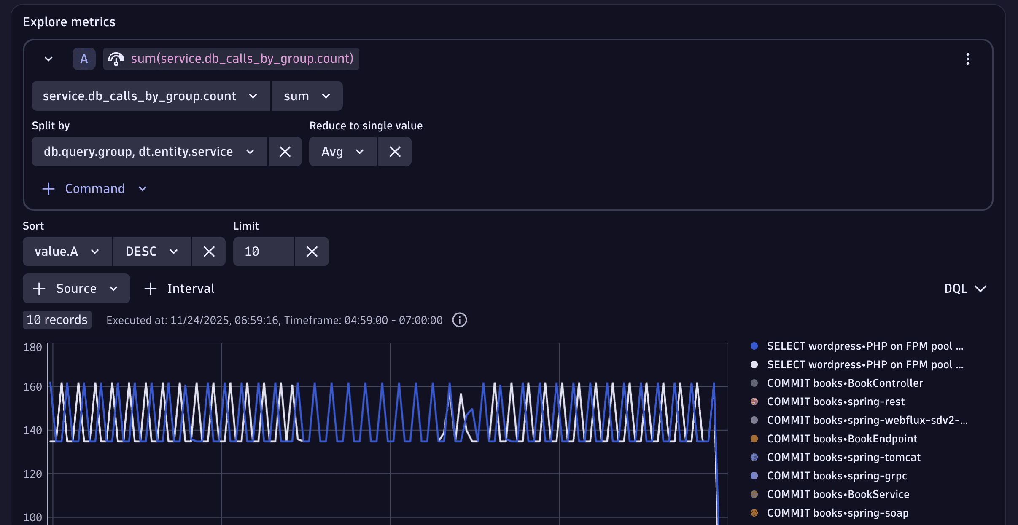1018x525 pixels.
Task: Click the metric source icon in the query pill
Action: coord(116,59)
